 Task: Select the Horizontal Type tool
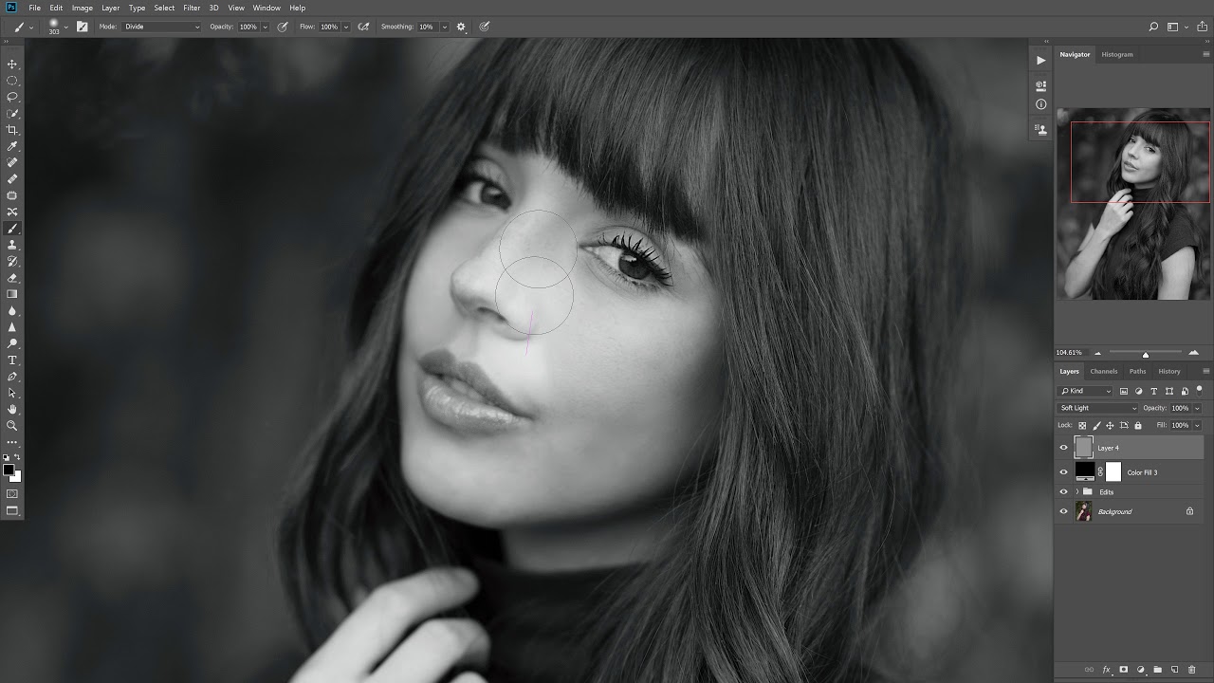(x=12, y=360)
